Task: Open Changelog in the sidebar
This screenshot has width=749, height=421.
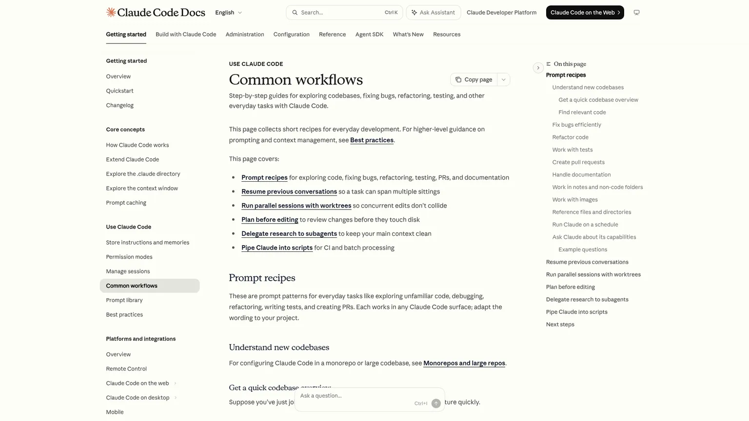Action: coord(120,105)
